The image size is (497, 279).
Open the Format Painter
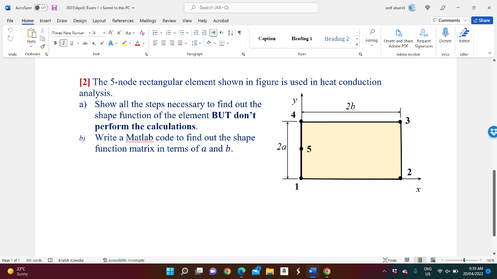[x=43, y=47]
